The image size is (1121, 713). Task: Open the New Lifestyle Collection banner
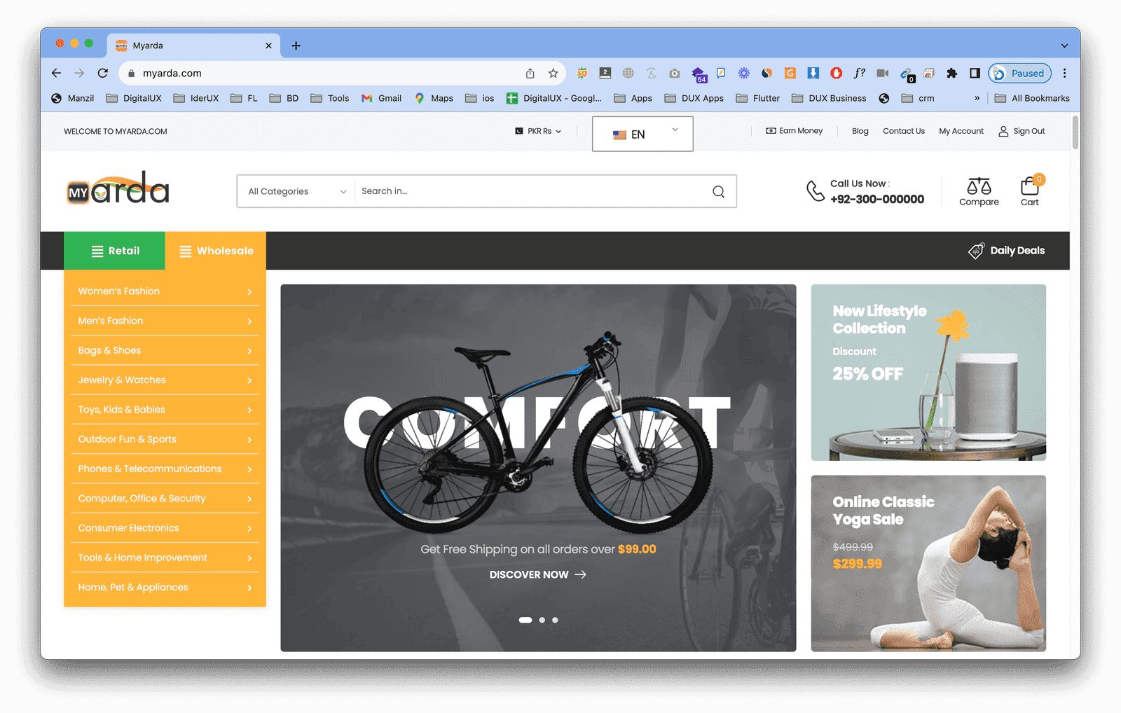pyautogui.click(x=928, y=373)
